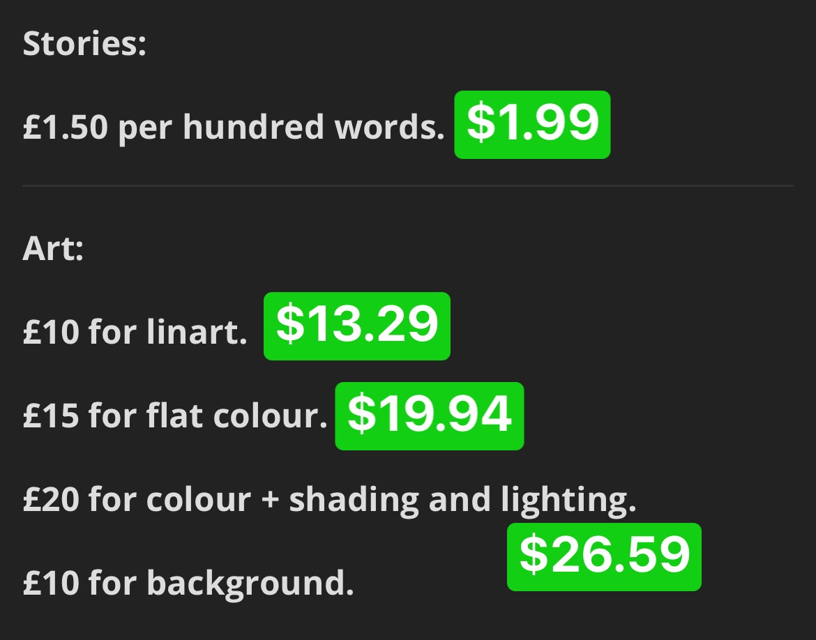Select the "£15 for flat colour." line
816x640 pixels.
(174, 416)
